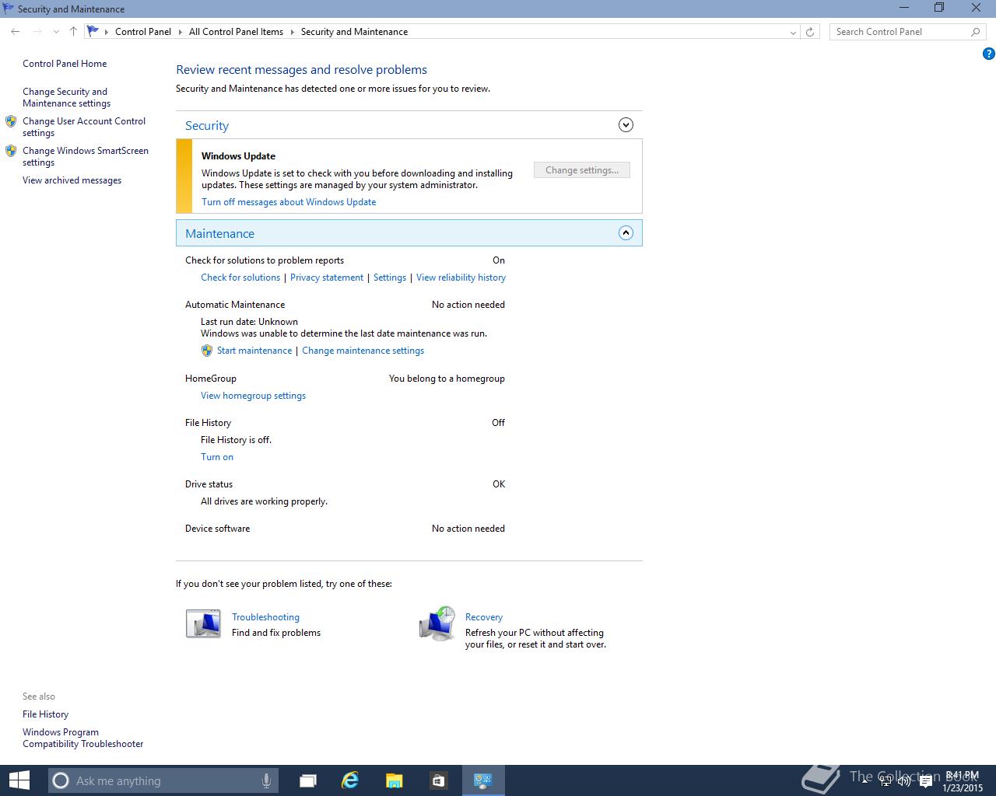Image resolution: width=996 pixels, height=796 pixels.
Task: Click the HomeGroup heading text
Action: point(211,379)
